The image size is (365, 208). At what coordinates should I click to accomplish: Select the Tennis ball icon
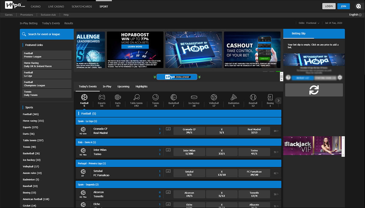(x=156, y=97)
